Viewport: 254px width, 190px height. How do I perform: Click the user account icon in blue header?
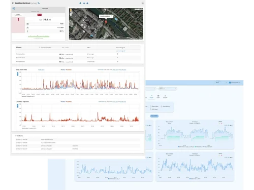pyautogui.click(x=230, y=83)
